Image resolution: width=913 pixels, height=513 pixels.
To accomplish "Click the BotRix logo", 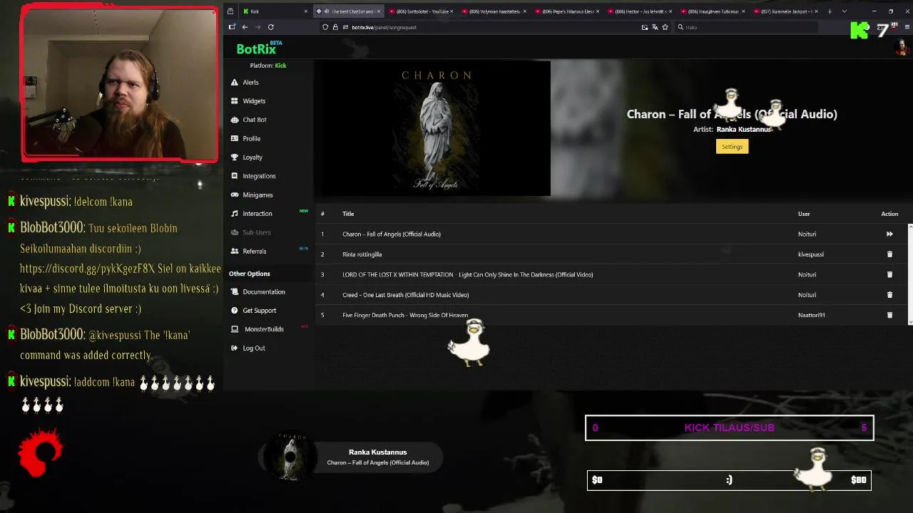I will tap(258, 48).
